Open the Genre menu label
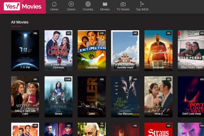 tap(71, 9)
